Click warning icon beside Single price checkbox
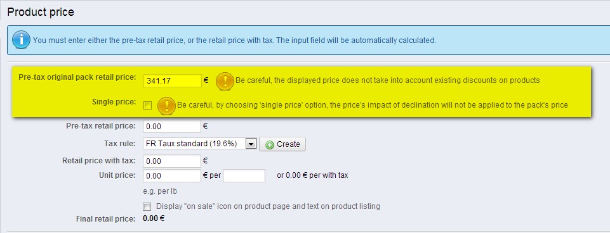610x233 pixels. pyautogui.click(x=166, y=106)
